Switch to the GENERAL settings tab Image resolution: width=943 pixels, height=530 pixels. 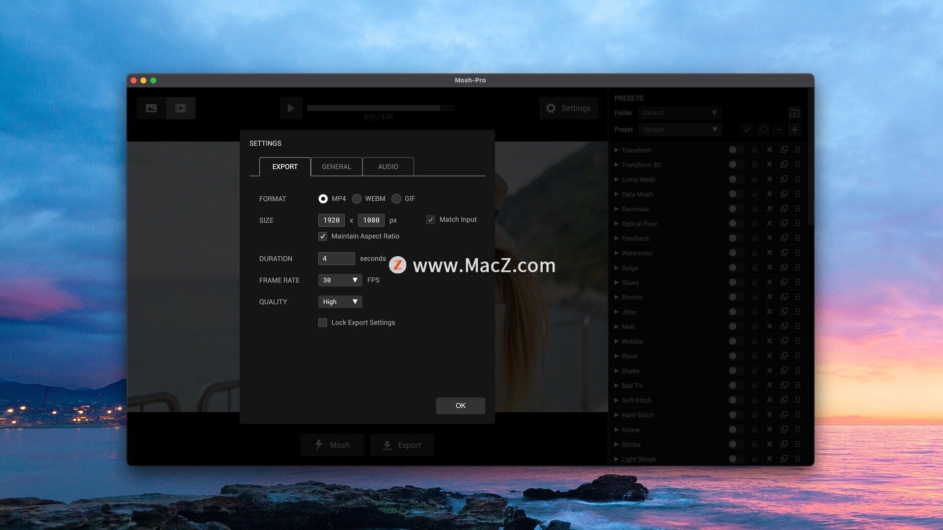[x=336, y=167]
